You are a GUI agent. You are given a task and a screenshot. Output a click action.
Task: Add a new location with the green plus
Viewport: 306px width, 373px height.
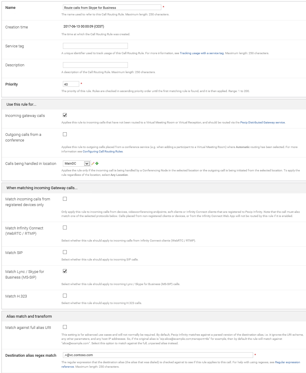(97, 163)
